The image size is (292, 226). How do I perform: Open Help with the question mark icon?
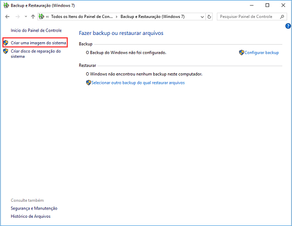click(x=288, y=26)
